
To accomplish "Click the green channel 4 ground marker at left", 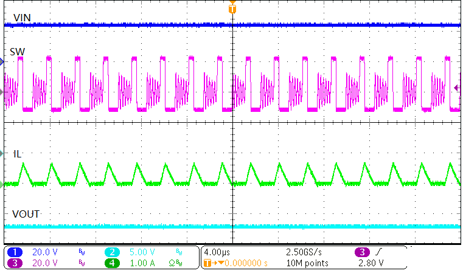I will coord(2,185).
